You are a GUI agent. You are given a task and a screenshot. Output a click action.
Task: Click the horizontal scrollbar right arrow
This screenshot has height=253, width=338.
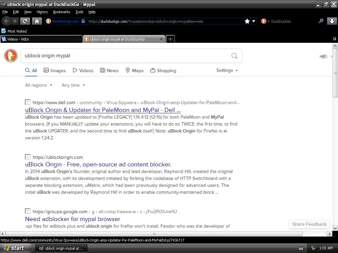click(330, 234)
